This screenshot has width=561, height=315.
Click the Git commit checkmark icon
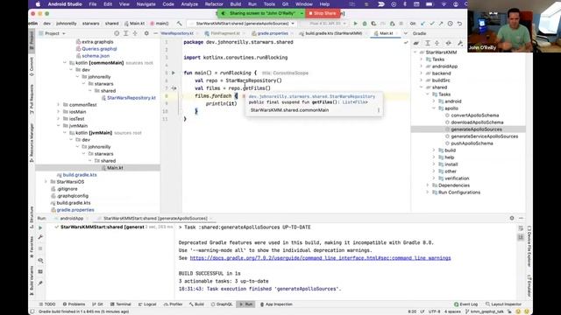(x=432, y=24)
